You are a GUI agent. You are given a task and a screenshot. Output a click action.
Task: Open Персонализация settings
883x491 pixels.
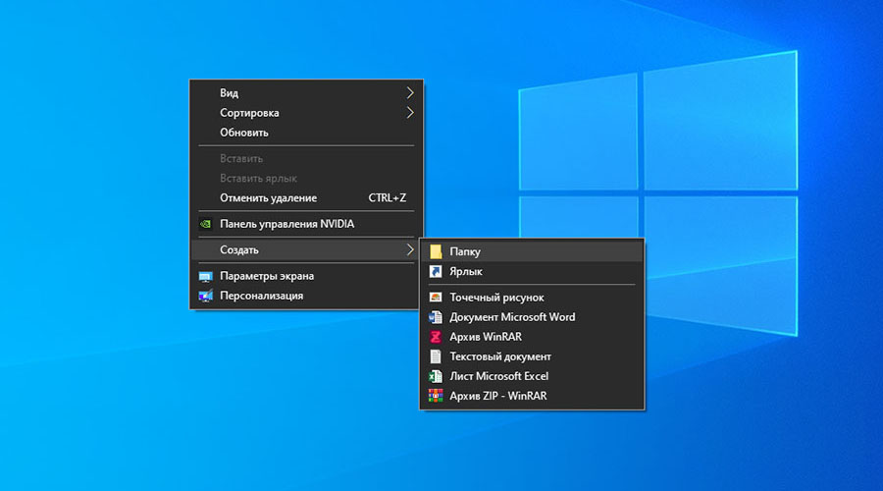(x=306, y=296)
